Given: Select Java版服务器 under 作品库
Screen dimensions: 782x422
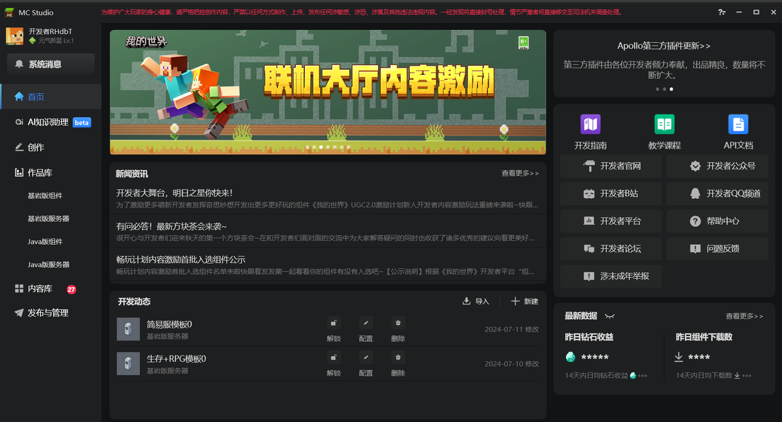Looking at the screenshot, I should pyautogui.click(x=48, y=264).
